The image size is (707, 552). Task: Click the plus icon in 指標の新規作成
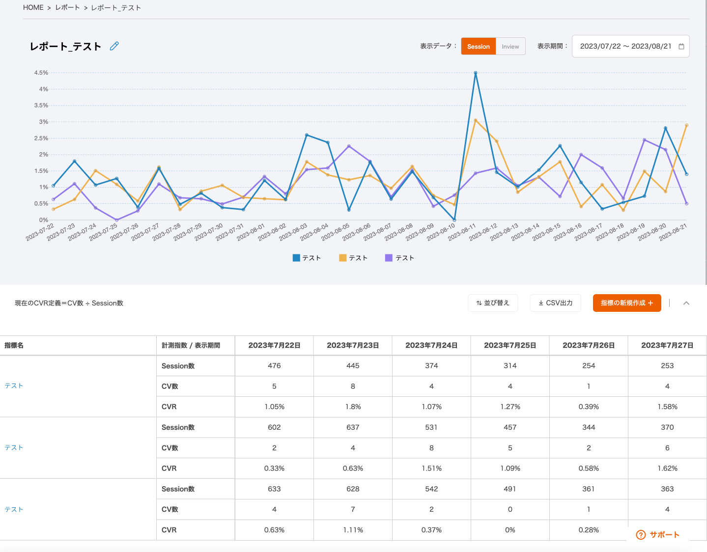[x=650, y=303]
